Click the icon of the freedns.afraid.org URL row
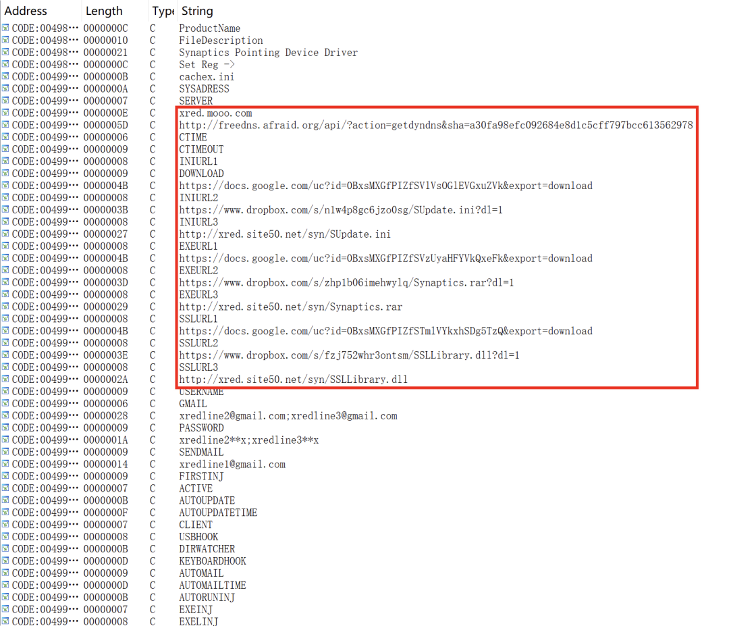This screenshot has width=729, height=626. point(5,125)
